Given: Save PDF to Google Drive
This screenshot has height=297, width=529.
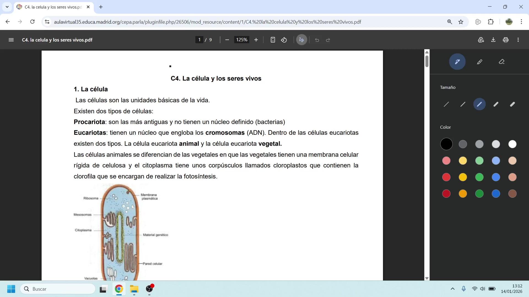Looking at the screenshot, I should [x=481, y=40].
